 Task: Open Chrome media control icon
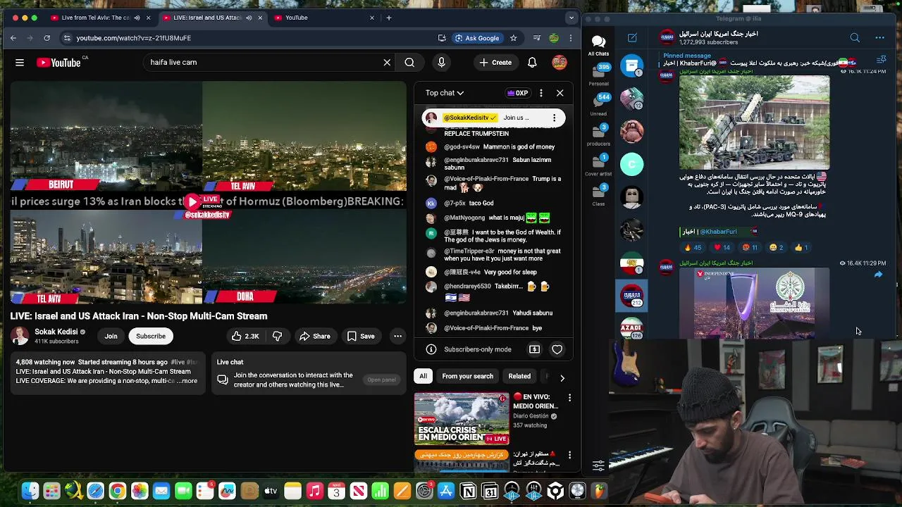[537, 38]
